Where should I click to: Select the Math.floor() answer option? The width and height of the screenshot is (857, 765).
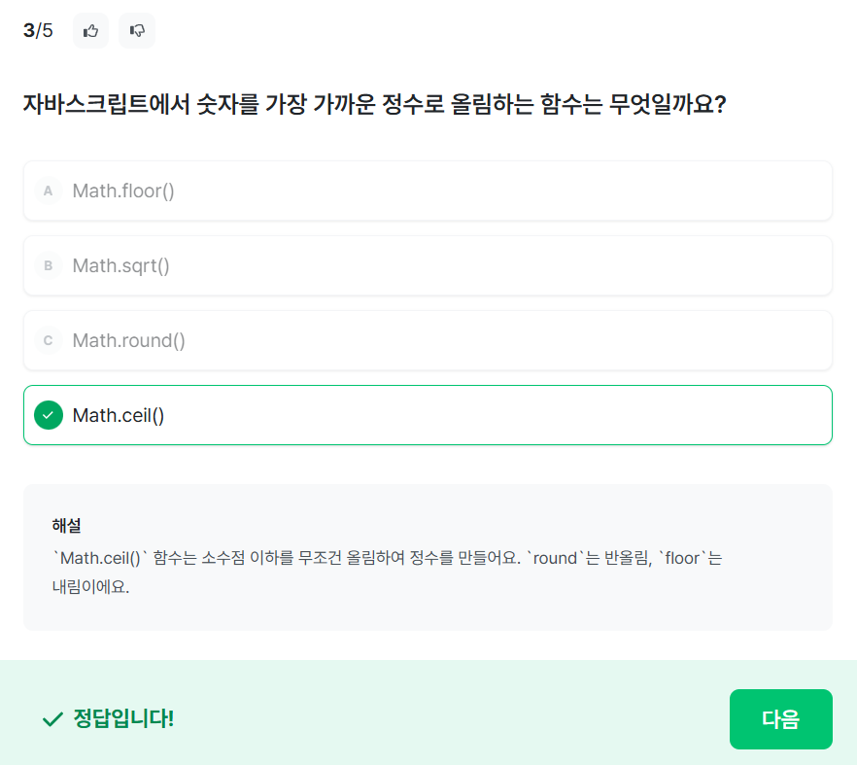[428, 191]
